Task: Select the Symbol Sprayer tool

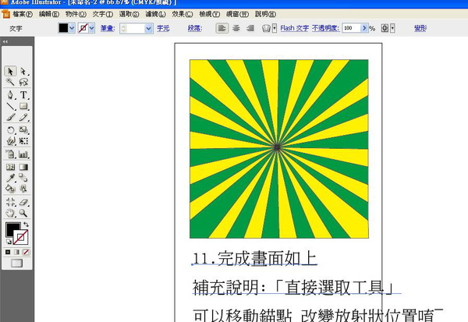Action: pos(10,154)
